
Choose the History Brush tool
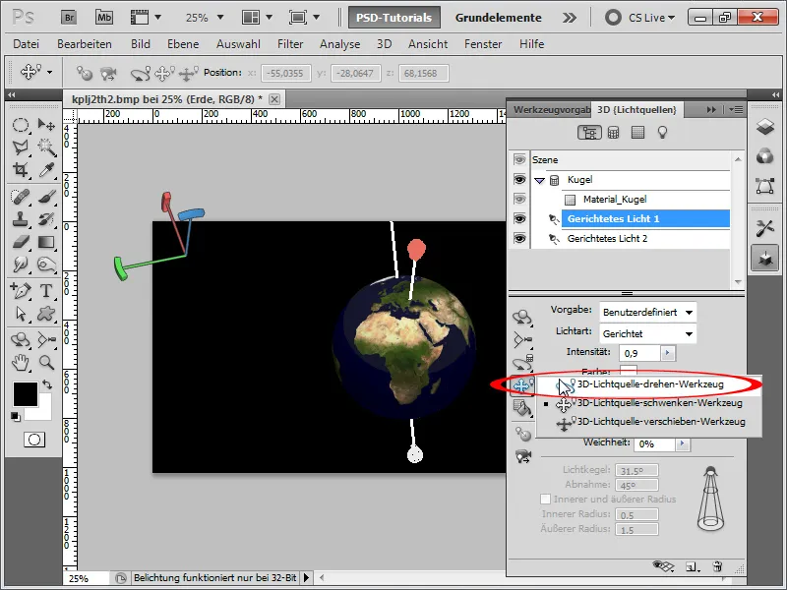[x=46, y=219]
